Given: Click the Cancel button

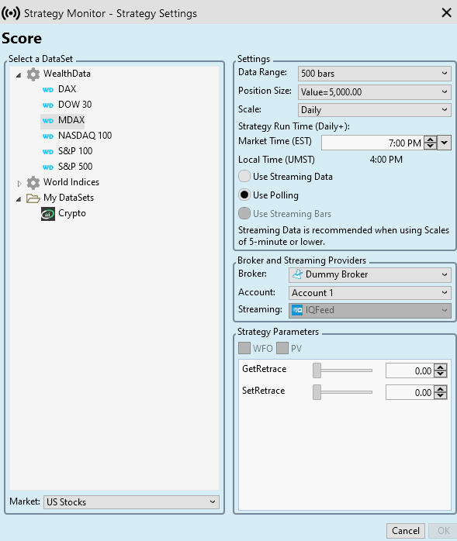Looking at the screenshot, I should coord(406,531).
